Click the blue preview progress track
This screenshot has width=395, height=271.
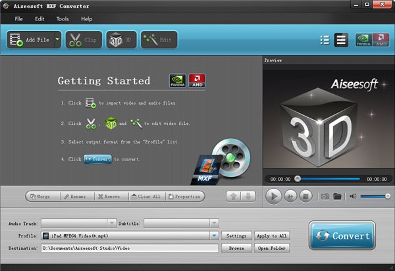(330, 179)
